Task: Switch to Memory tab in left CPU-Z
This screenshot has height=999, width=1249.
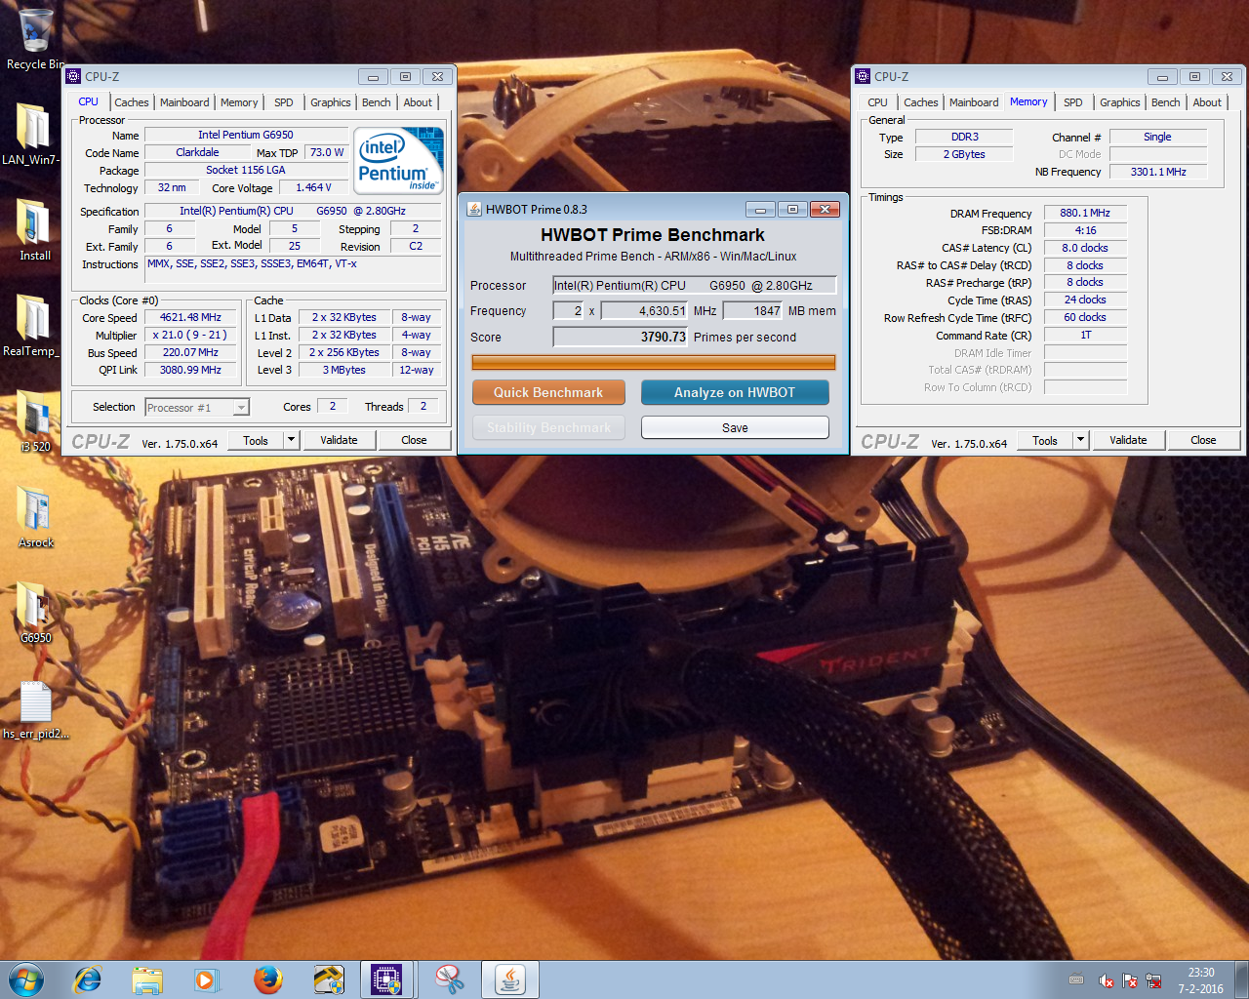Action: pyautogui.click(x=239, y=102)
